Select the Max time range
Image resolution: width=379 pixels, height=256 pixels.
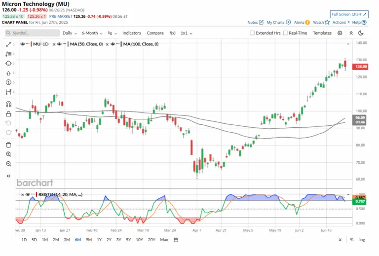[164, 240]
